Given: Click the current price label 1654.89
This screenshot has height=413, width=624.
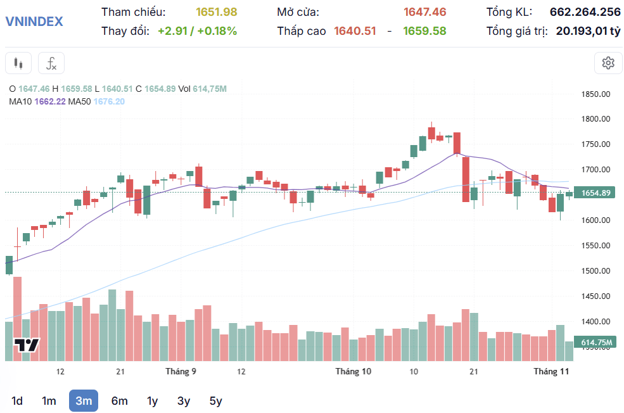Looking at the screenshot, I should tap(595, 193).
